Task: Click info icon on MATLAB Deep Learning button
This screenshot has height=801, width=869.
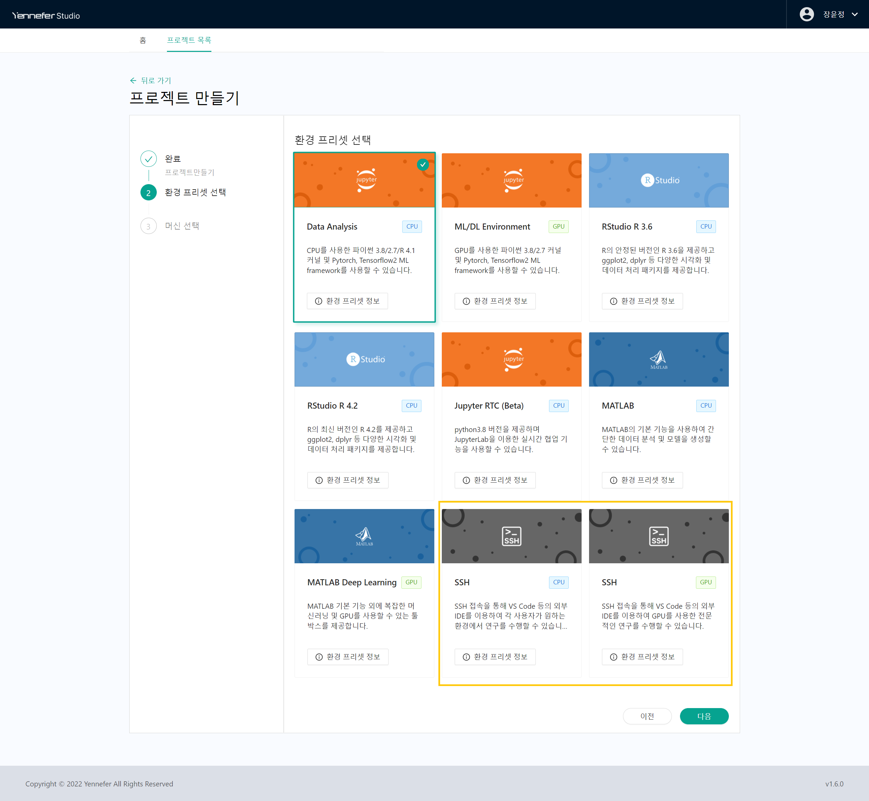Action: [319, 657]
